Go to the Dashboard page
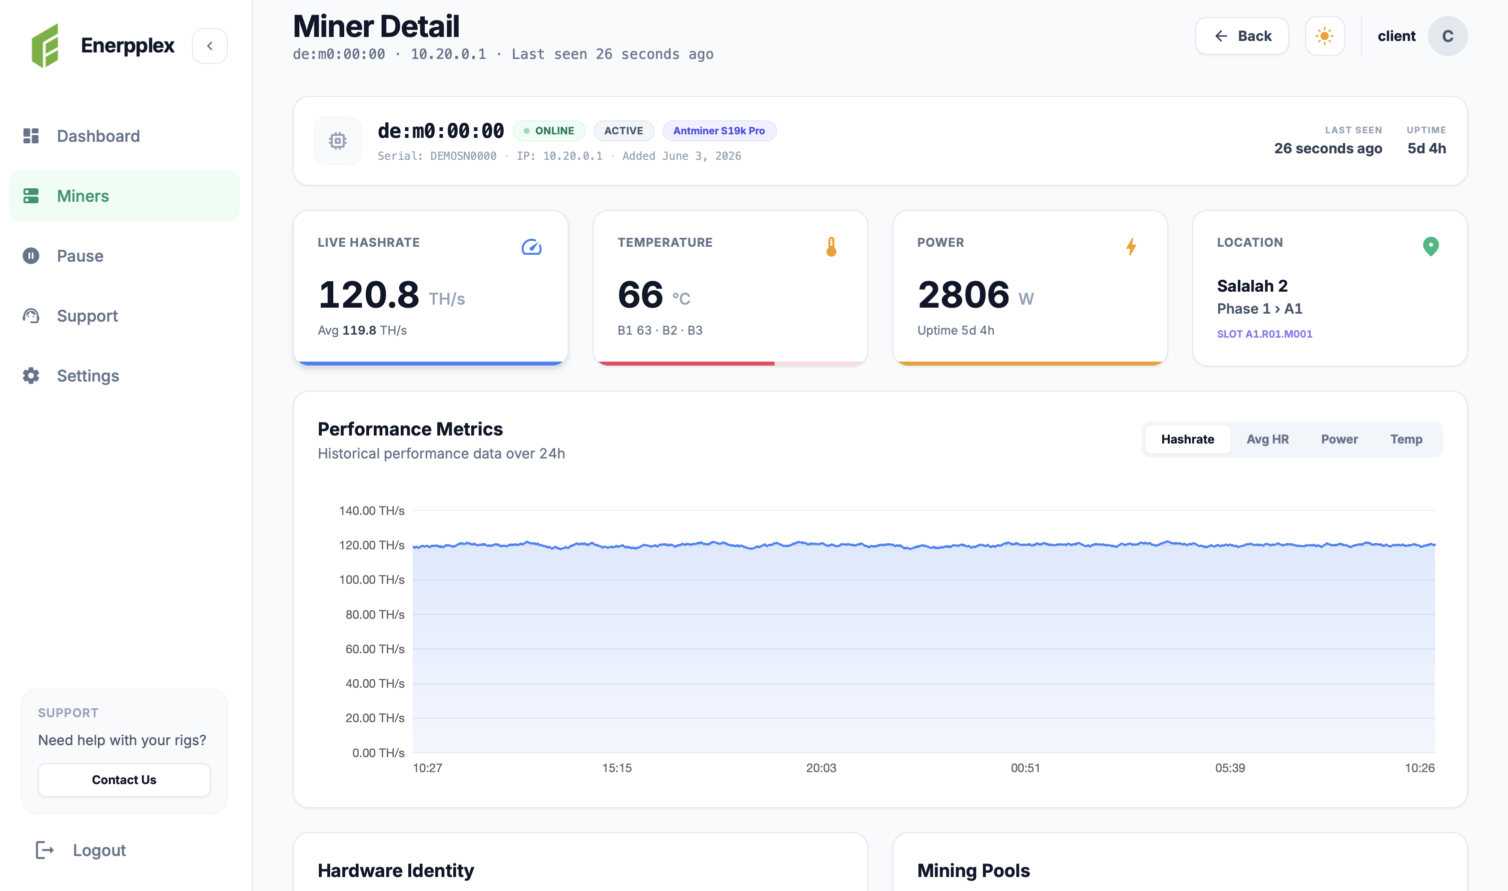Image resolution: width=1508 pixels, height=891 pixels. [x=124, y=136]
